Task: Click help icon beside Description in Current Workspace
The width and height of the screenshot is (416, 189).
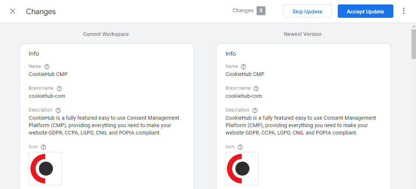Action: coord(58,110)
